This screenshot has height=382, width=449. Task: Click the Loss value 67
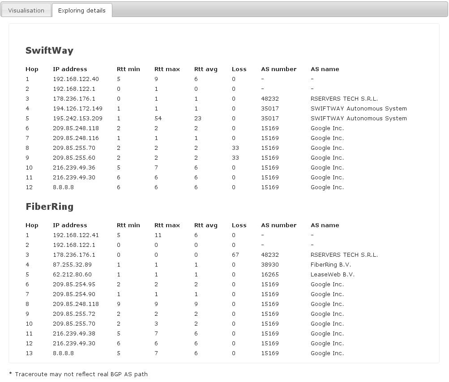(x=235, y=255)
